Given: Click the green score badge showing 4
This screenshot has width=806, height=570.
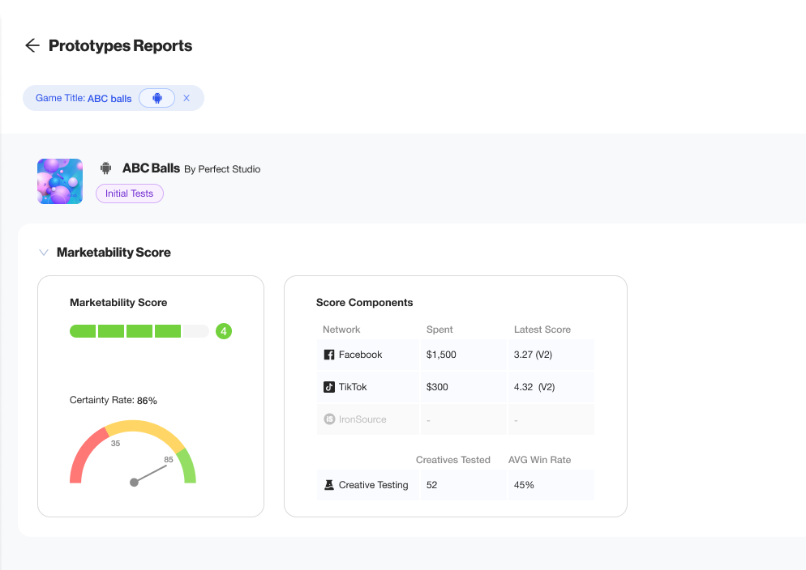Looking at the screenshot, I should click(x=224, y=331).
